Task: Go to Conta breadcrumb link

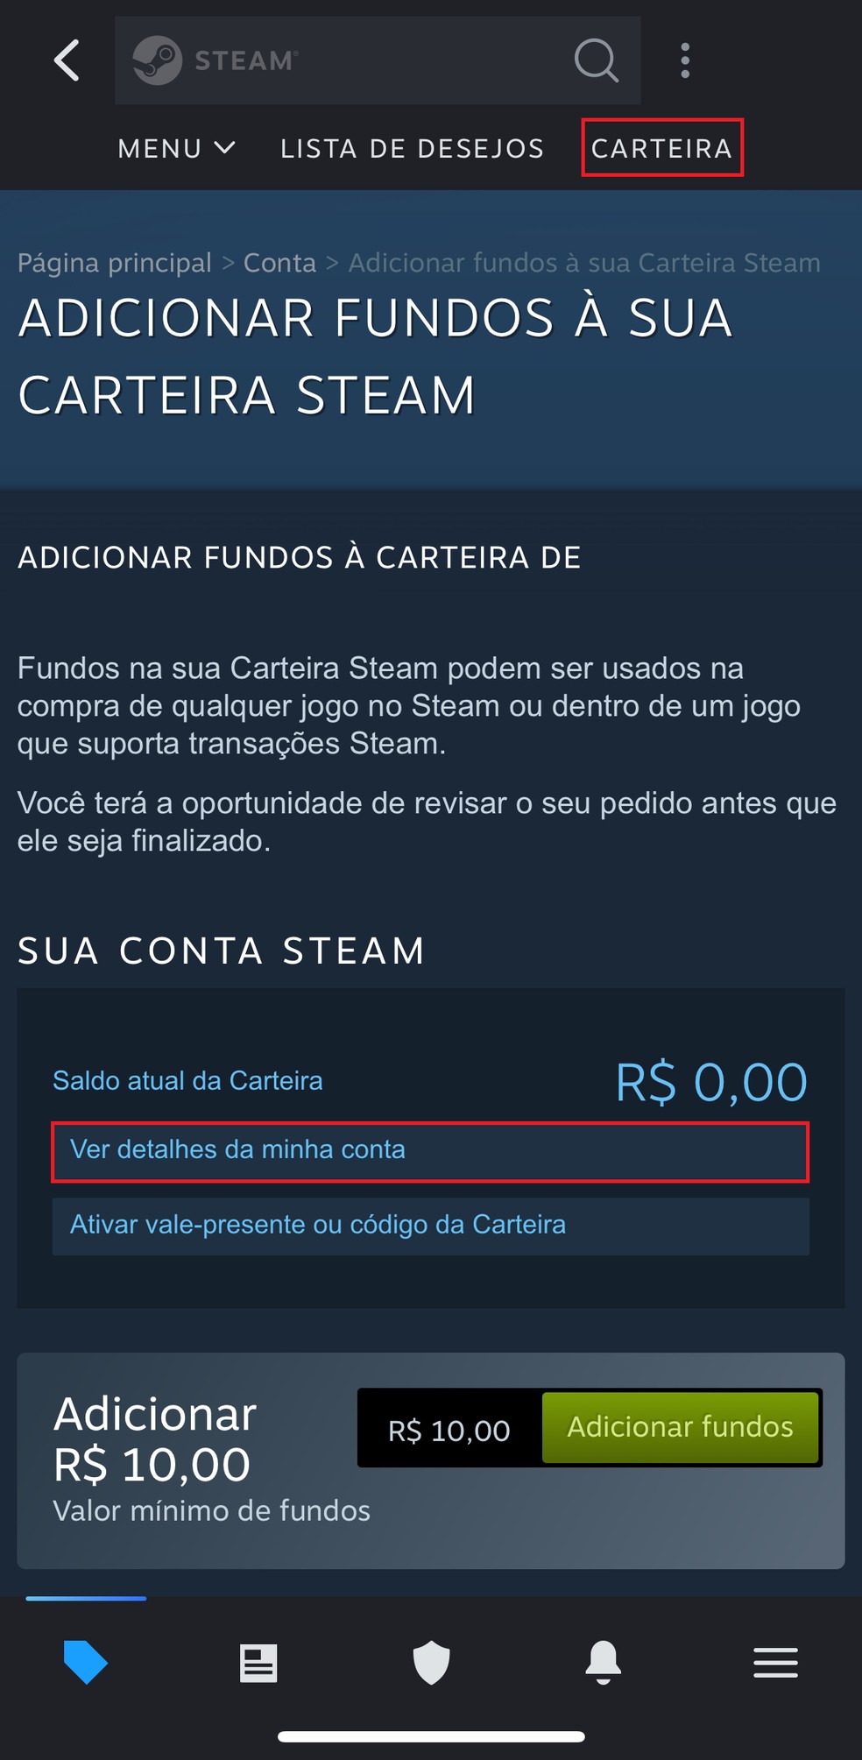Action: (279, 263)
